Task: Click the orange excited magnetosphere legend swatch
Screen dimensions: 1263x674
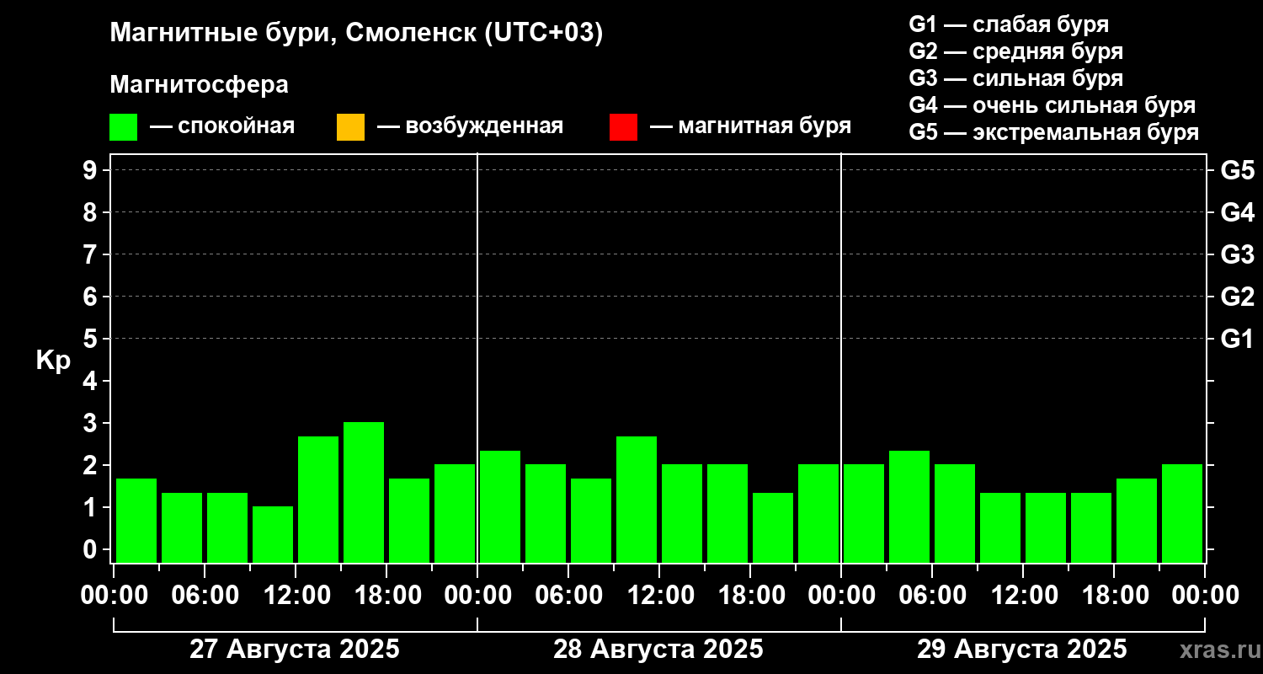Action: tap(350, 127)
